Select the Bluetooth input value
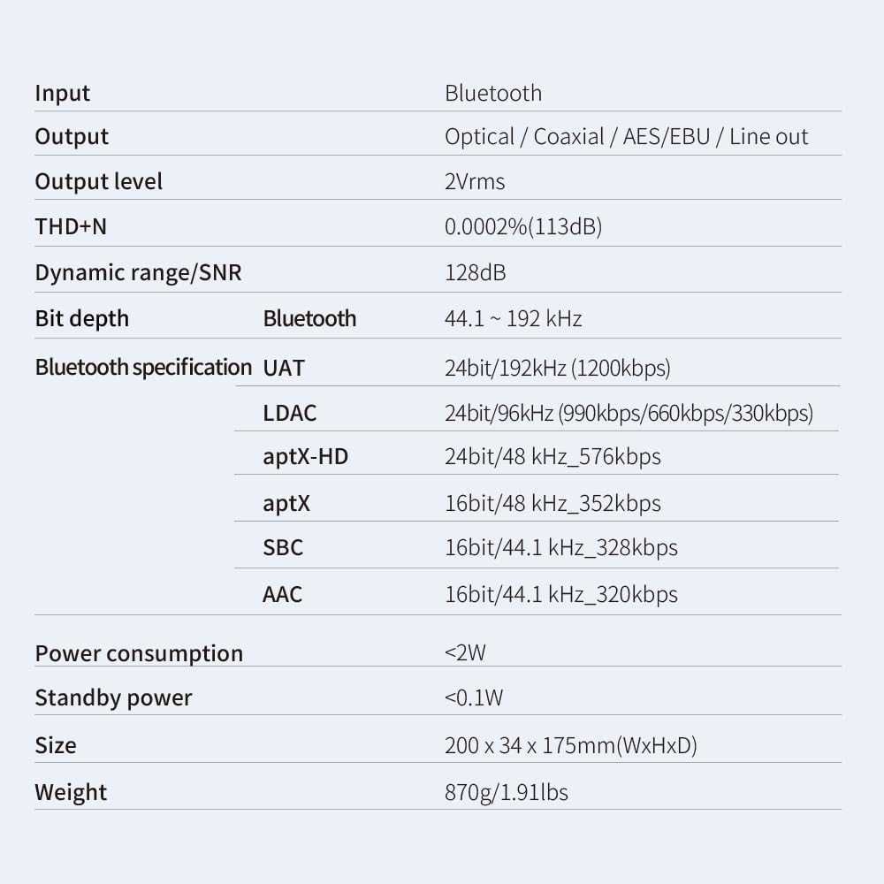884x884 pixels. coord(493,93)
